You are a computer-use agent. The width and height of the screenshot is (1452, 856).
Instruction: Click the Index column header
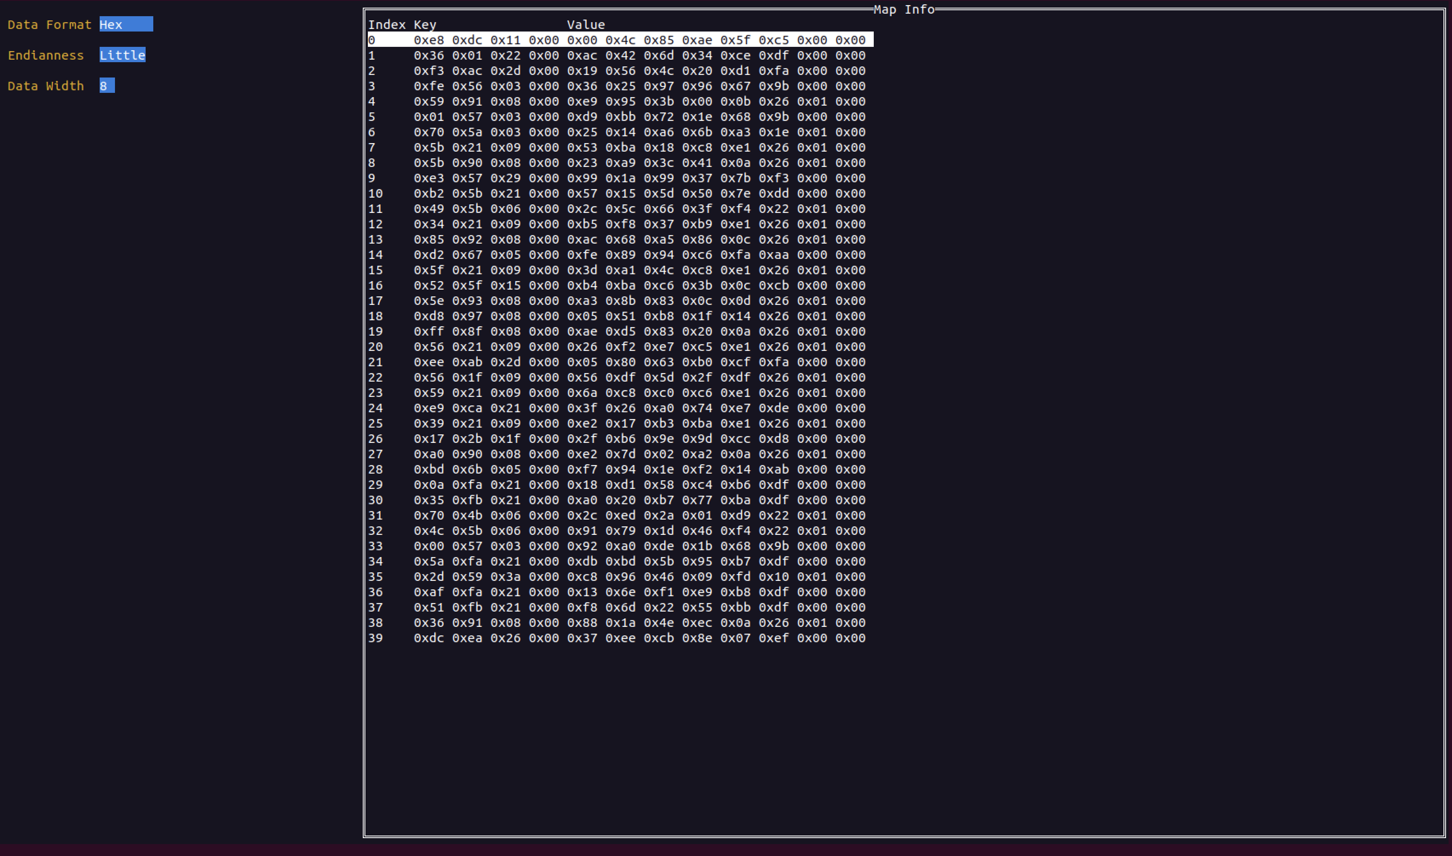tap(386, 24)
